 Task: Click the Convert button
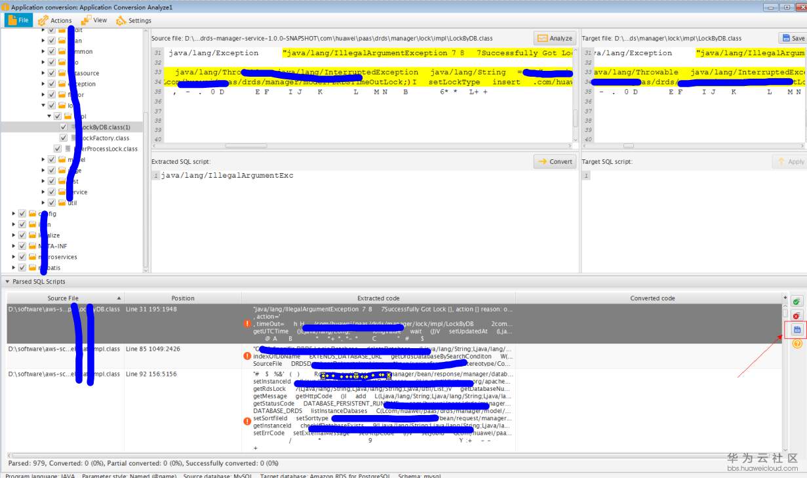[555, 161]
